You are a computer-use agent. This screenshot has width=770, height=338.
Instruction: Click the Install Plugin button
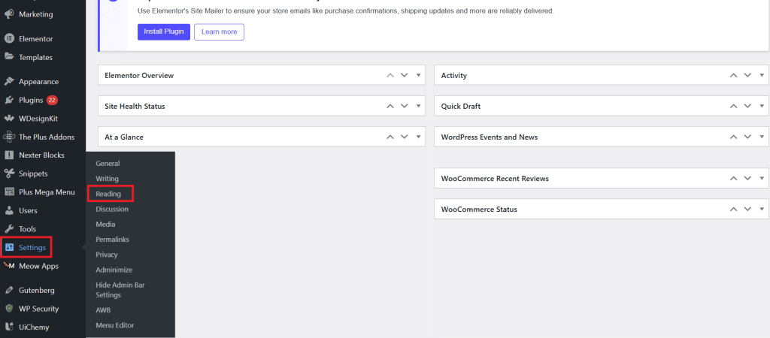(x=163, y=32)
